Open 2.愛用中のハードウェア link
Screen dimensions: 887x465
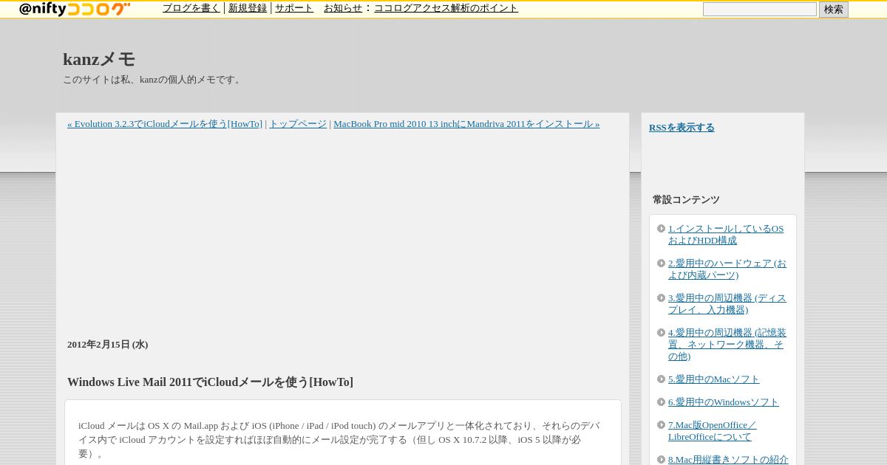click(x=727, y=269)
